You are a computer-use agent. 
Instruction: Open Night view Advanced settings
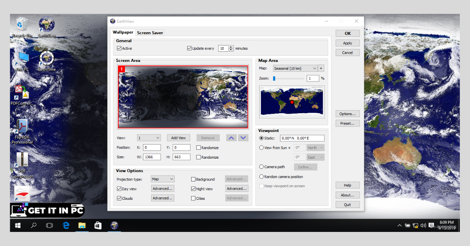tap(237, 188)
